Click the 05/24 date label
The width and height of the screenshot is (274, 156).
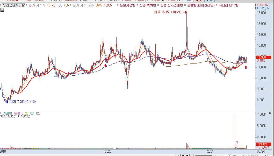pos(261,151)
